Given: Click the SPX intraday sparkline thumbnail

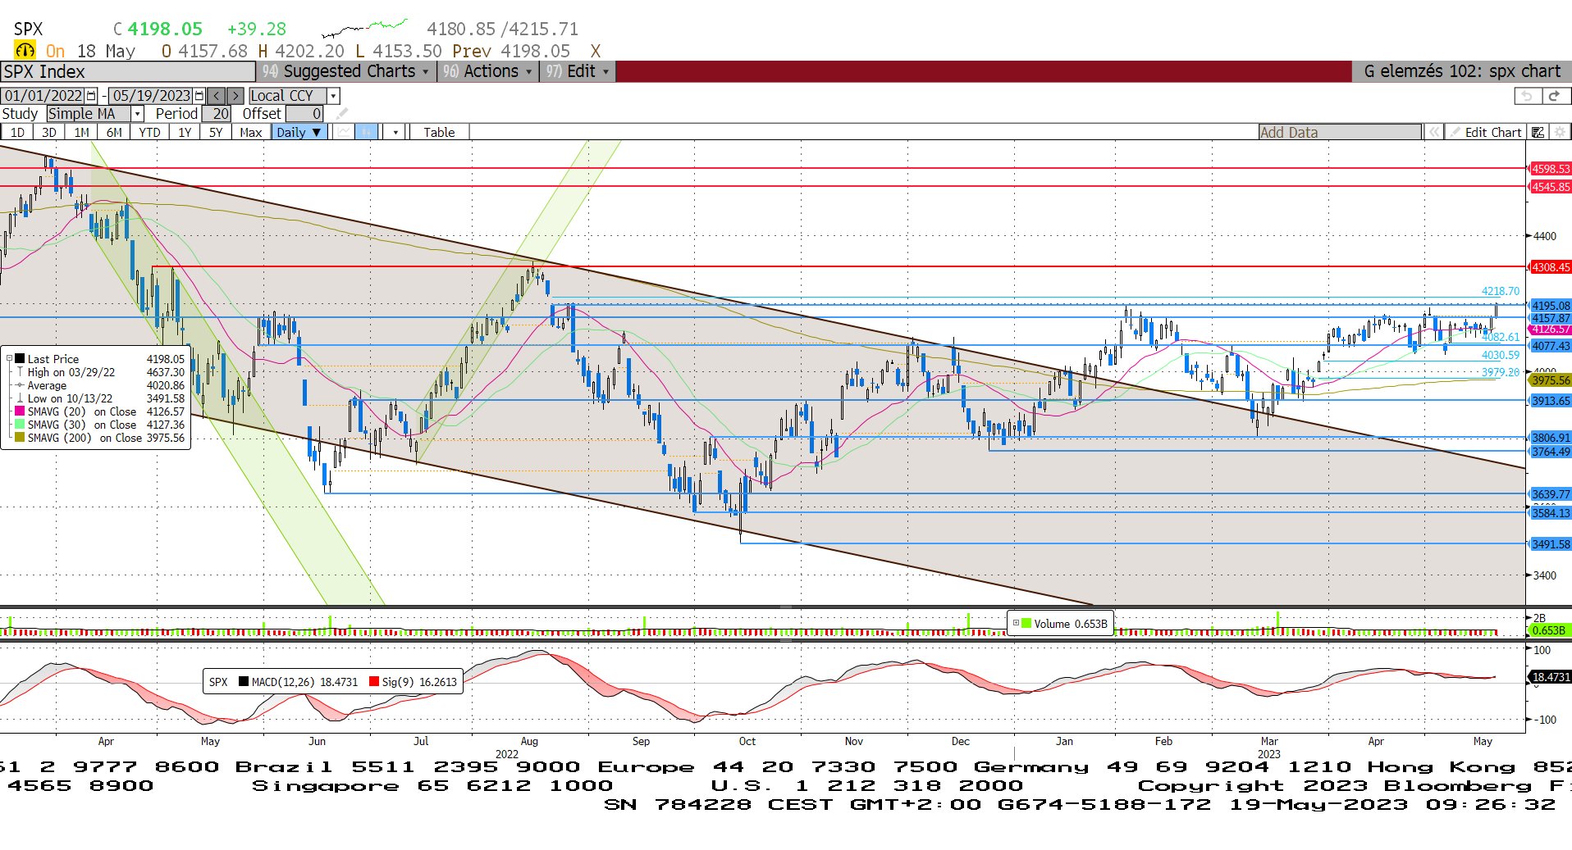Looking at the screenshot, I should (x=365, y=29).
